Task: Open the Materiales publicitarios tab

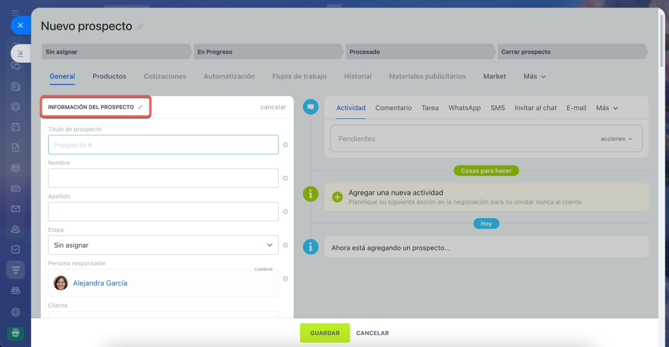Action: click(x=428, y=76)
